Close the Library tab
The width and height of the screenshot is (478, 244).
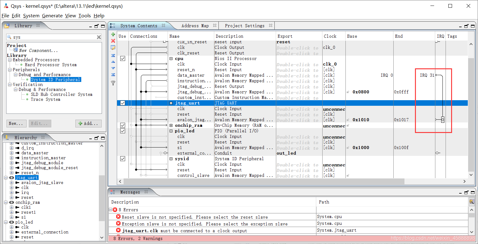pos(38,25)
